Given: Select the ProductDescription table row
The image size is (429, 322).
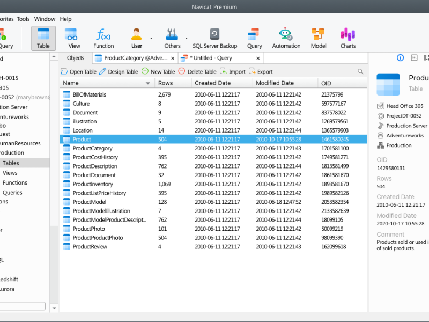Looking at the screenshot, I should 213,166.
